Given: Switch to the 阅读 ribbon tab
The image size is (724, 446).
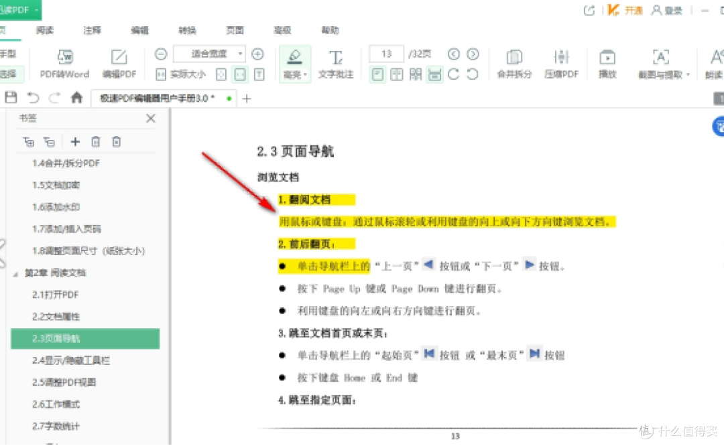Looking at the screenshot, I should pos(45,30).
